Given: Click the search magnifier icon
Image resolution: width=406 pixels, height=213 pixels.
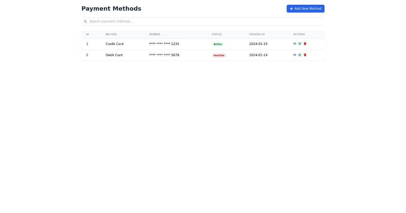Looking at the screenshot, I should pos(86,21).
